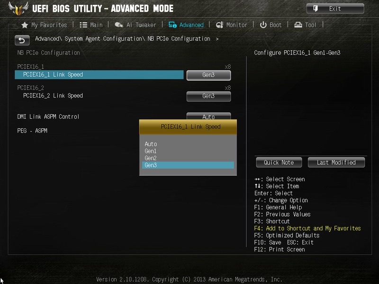The image size is (379, 284).
Task: Show Last Modified settings
Action: tap(336, 162)
